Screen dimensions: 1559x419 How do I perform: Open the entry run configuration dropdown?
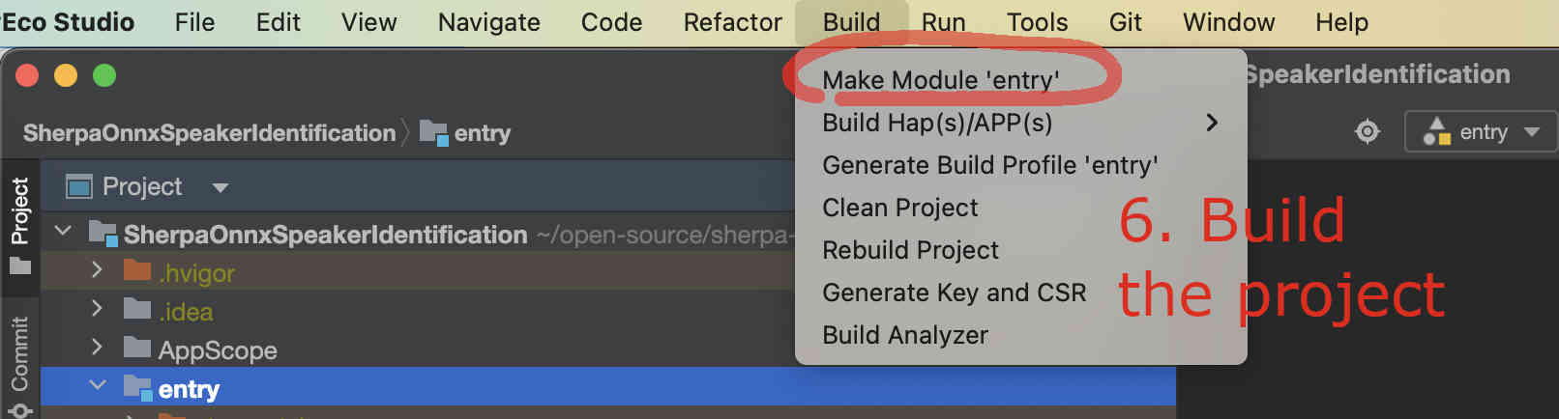click(1481, 132)
